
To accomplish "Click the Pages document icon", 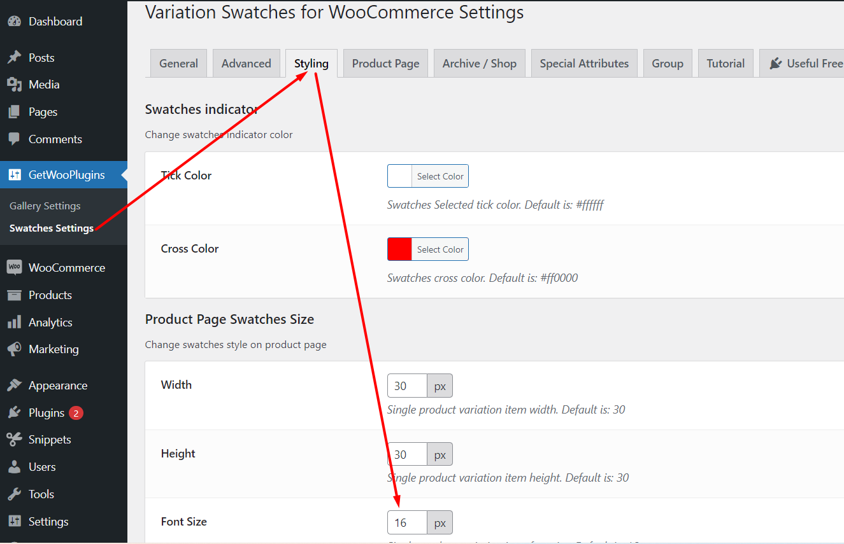I will tap(14, 111).
